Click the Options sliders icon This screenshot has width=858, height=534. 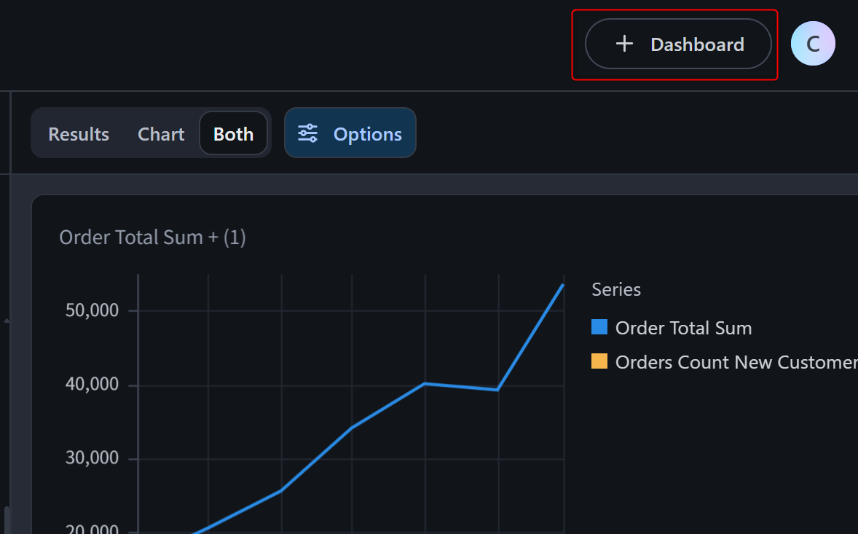coord(308,133)
